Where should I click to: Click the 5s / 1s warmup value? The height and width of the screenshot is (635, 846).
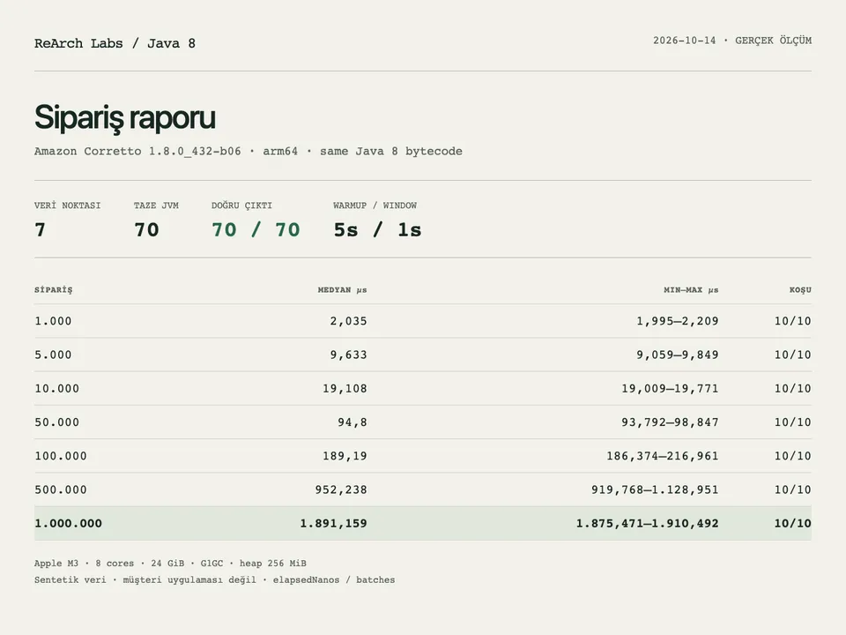point(378,230)
